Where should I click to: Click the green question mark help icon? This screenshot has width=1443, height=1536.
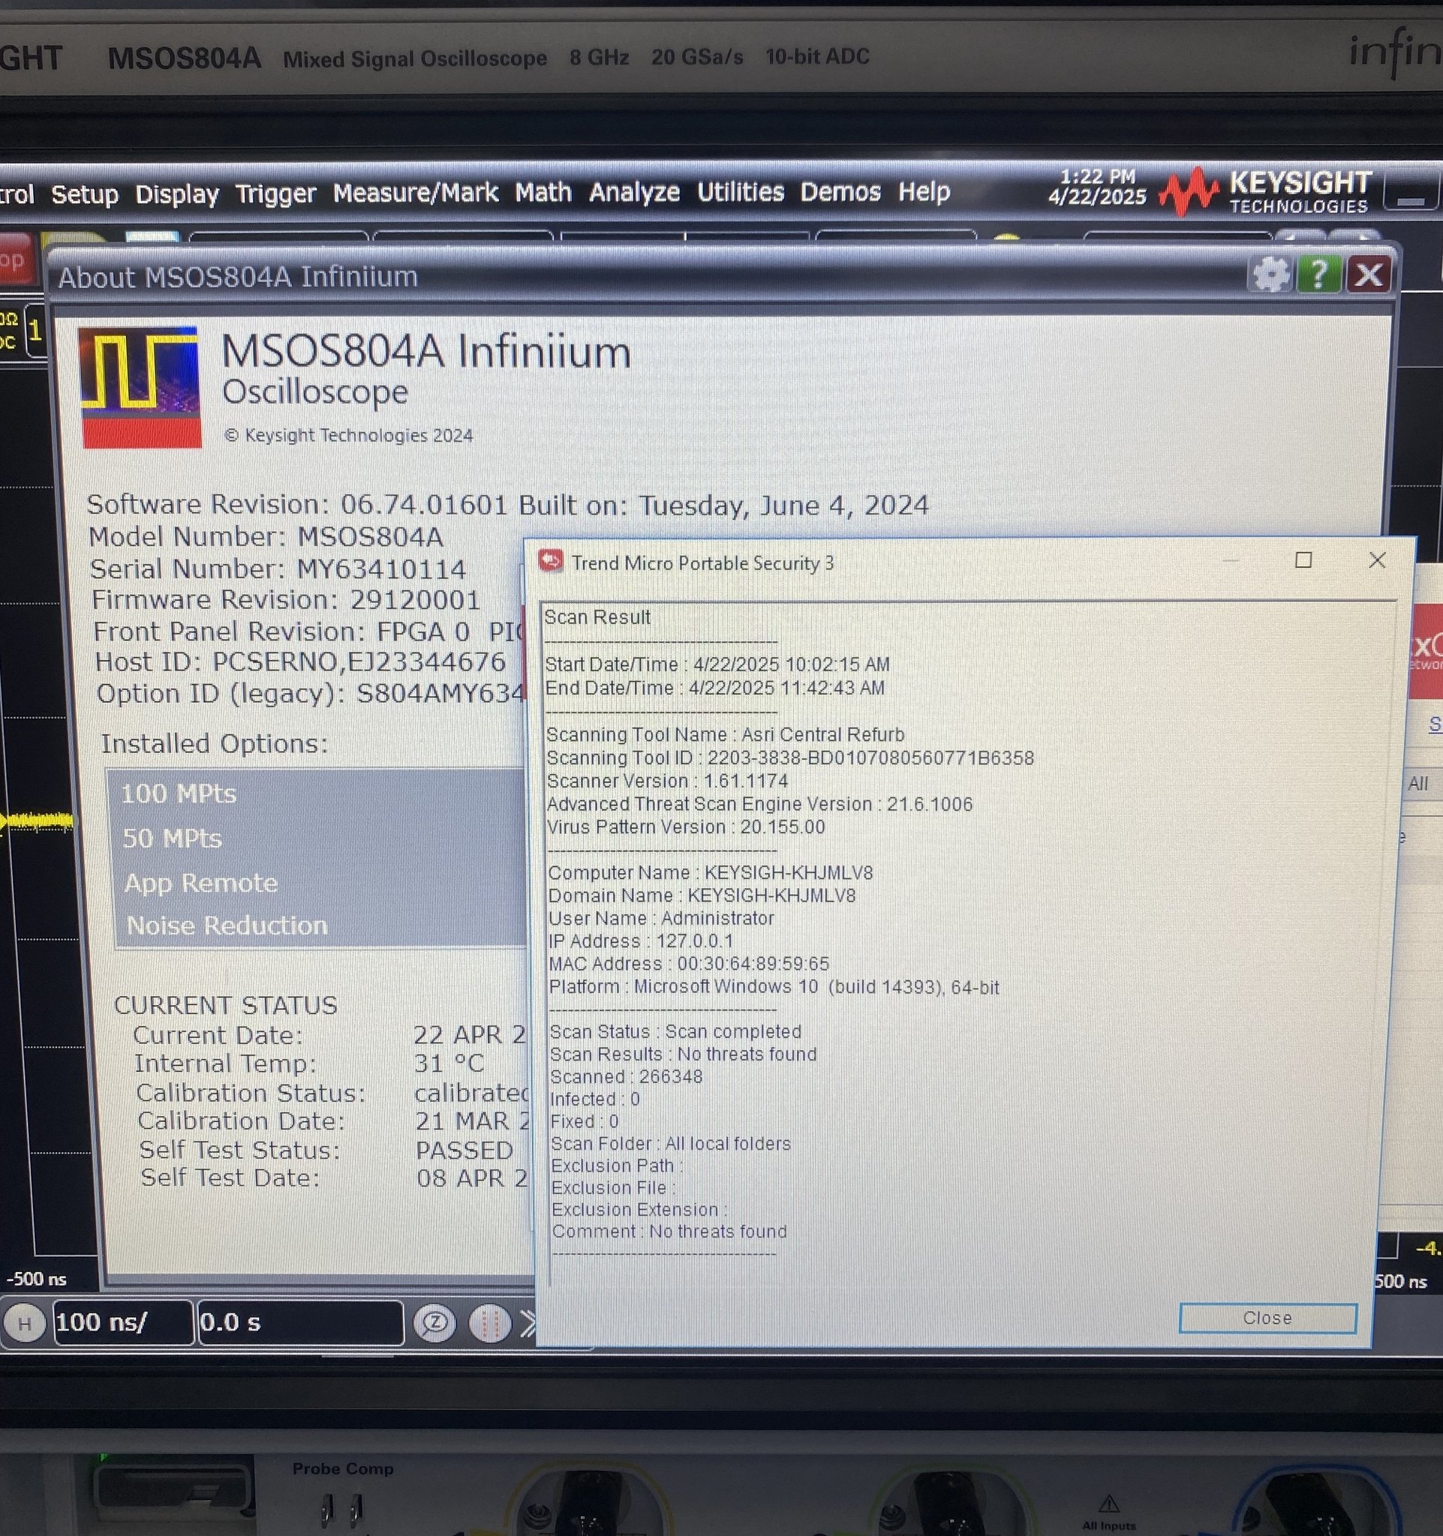click(x=1318, y=274)
